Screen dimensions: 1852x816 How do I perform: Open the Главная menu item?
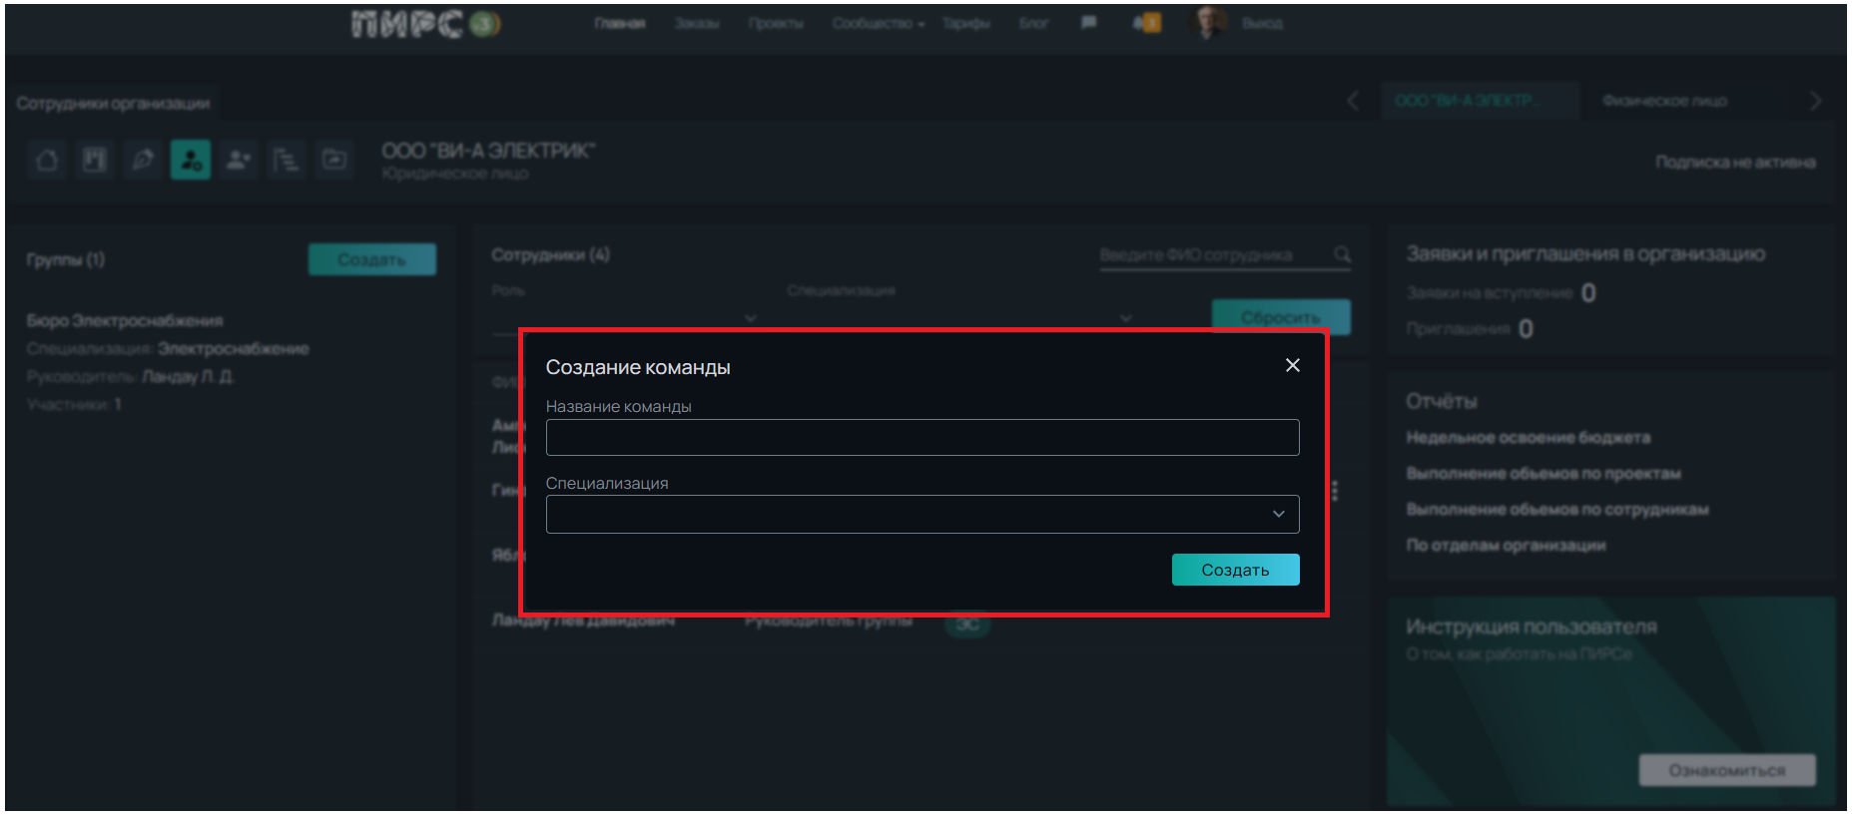(x=619, y=23)
